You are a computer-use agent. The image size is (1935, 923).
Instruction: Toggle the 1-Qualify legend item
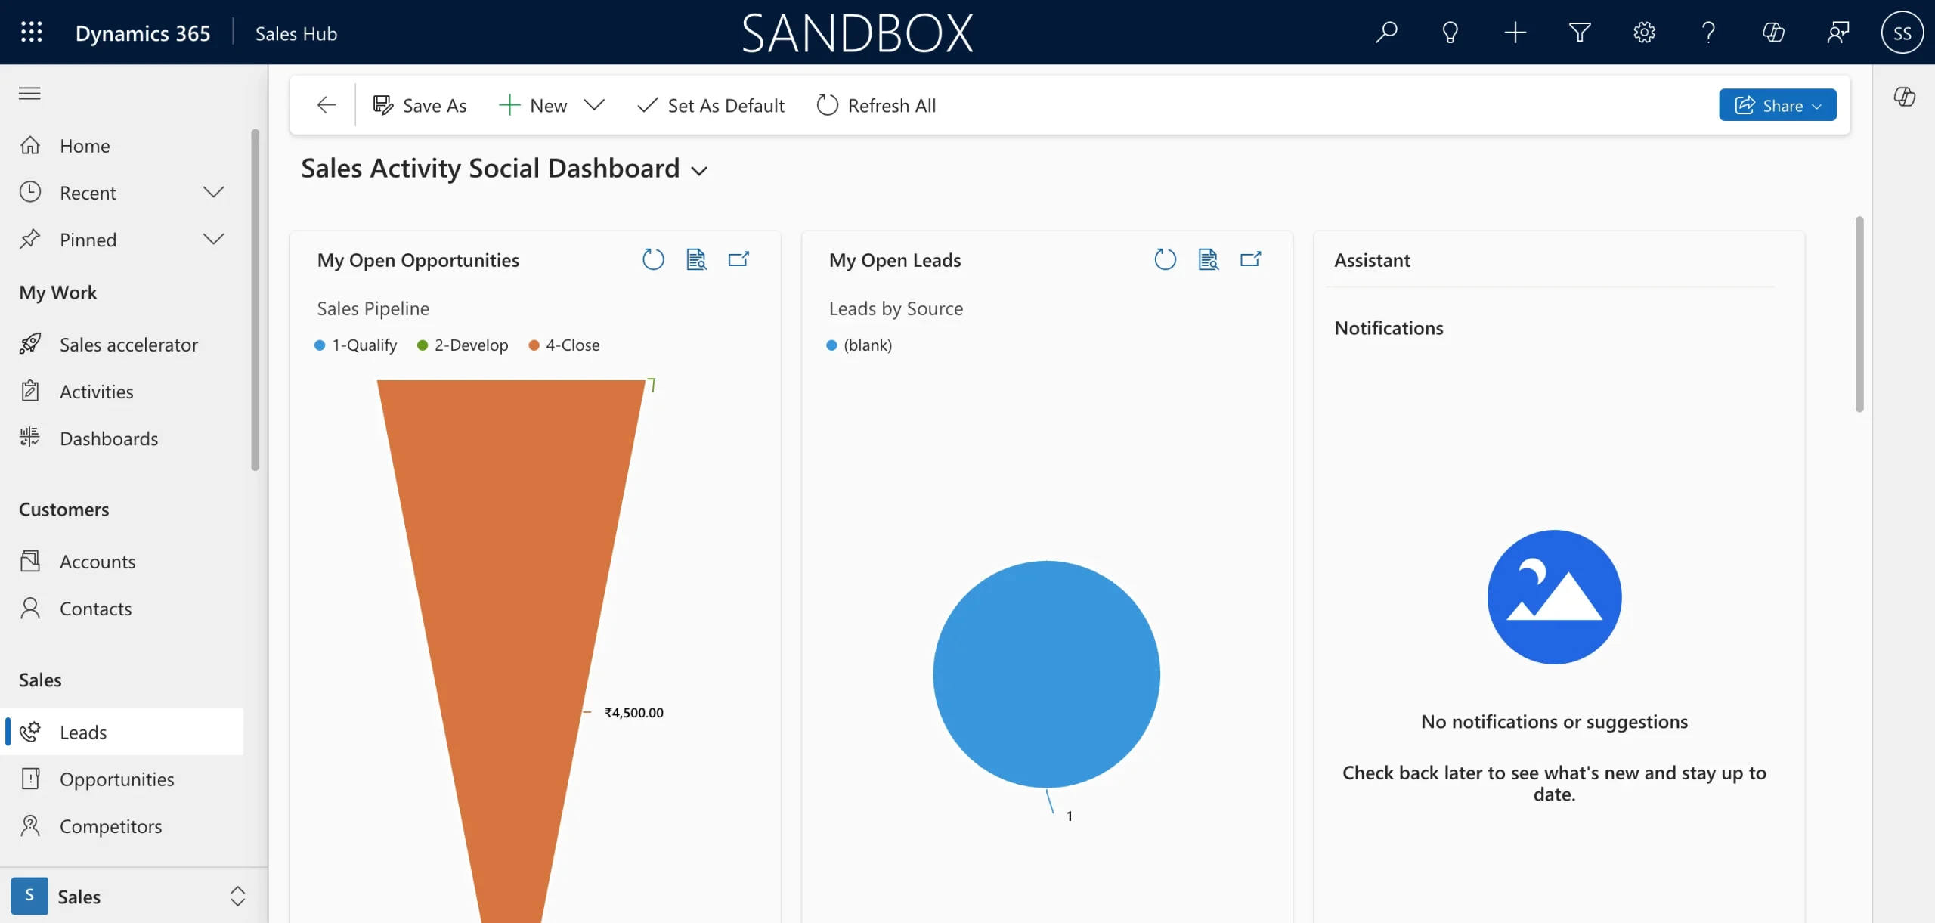(356, 345)
